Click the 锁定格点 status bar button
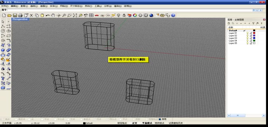 tap(122, 123)
